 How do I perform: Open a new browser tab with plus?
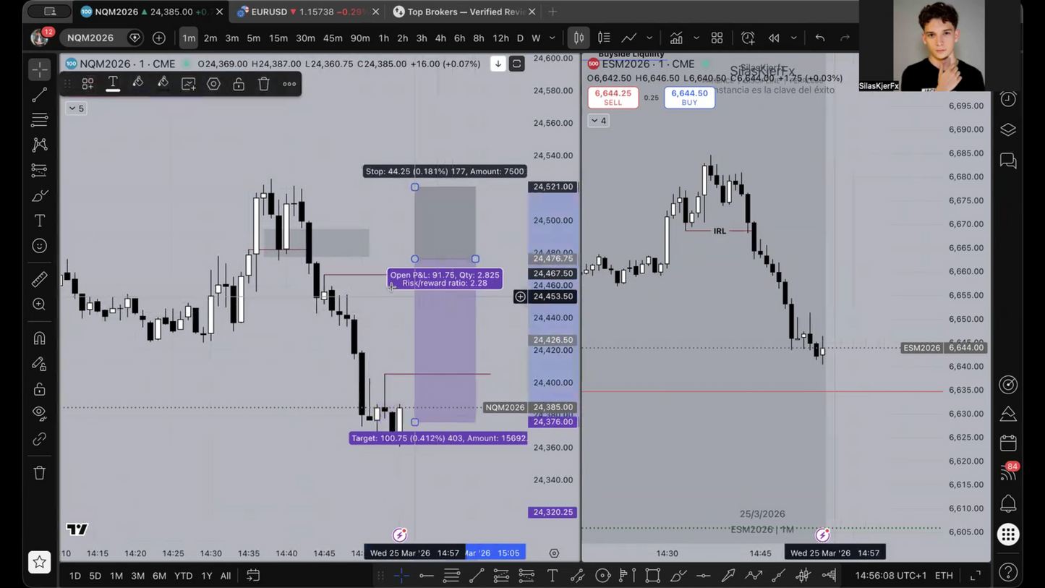tap(553, 12)
